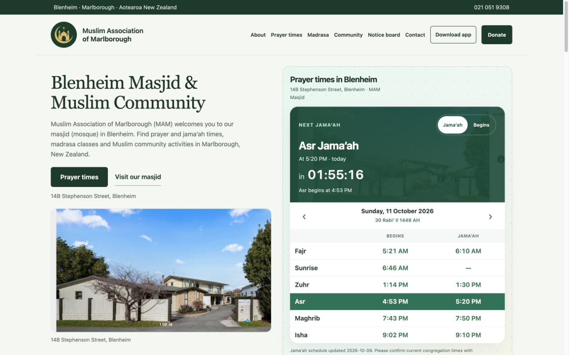This screenshot has height=355, width=569.
Task: Open the Madrasa nav link
Action: click(x=318, y=35)
